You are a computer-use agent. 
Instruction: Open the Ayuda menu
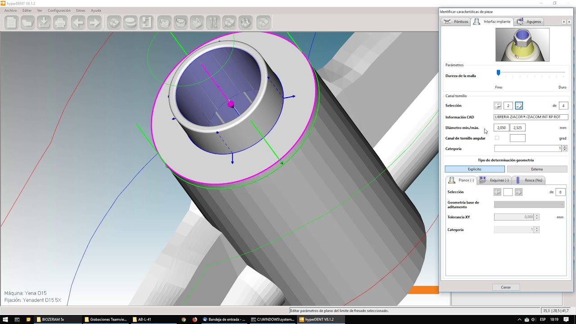pyautogui.click(x=96, y=10)
